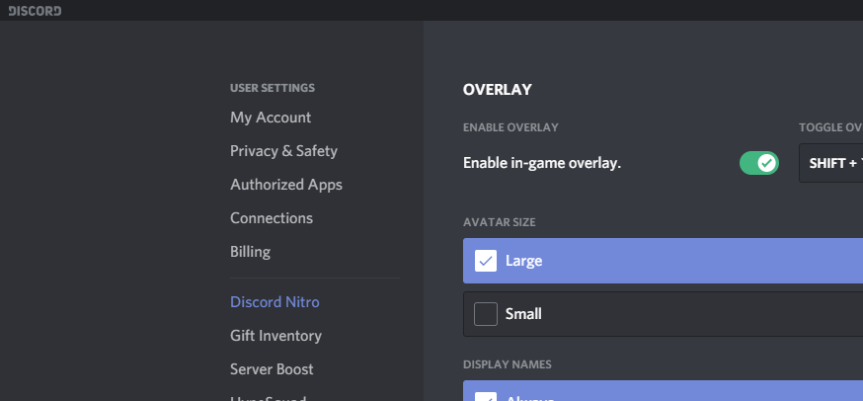Open Gift Inventory section

275,336
